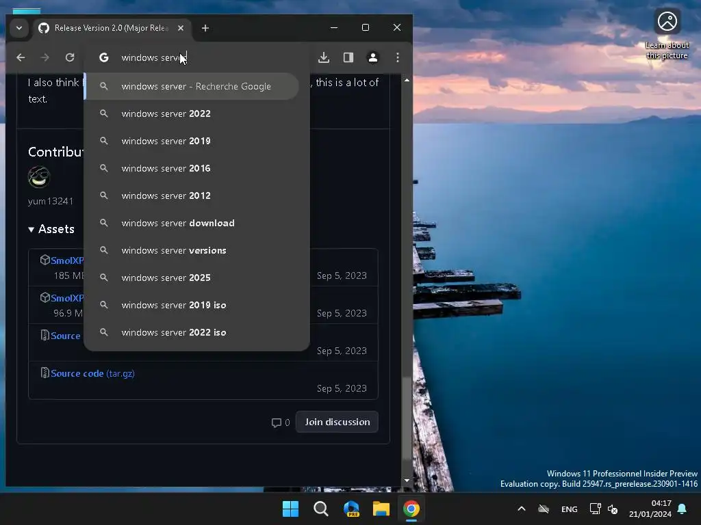Download the 96.9 MB SmolXP asset
This screenshot has width=701, height=525.
point(67,298)
